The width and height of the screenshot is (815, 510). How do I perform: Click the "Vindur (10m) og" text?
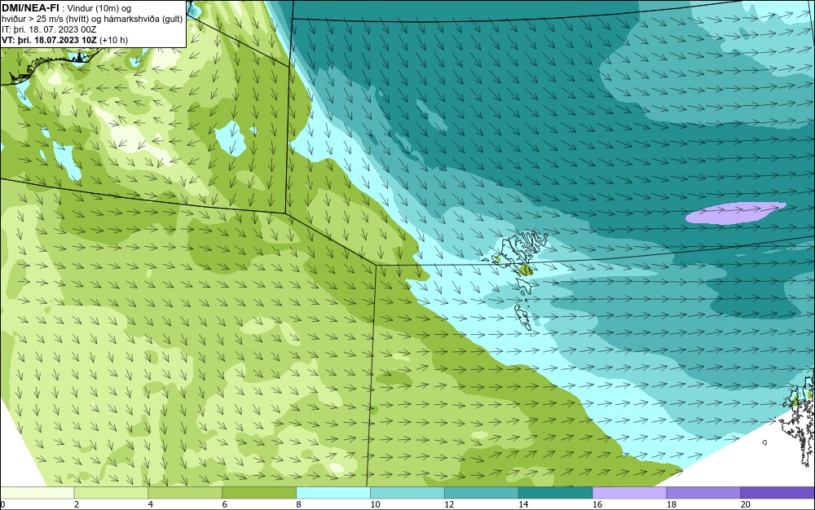tap(99, 8)
